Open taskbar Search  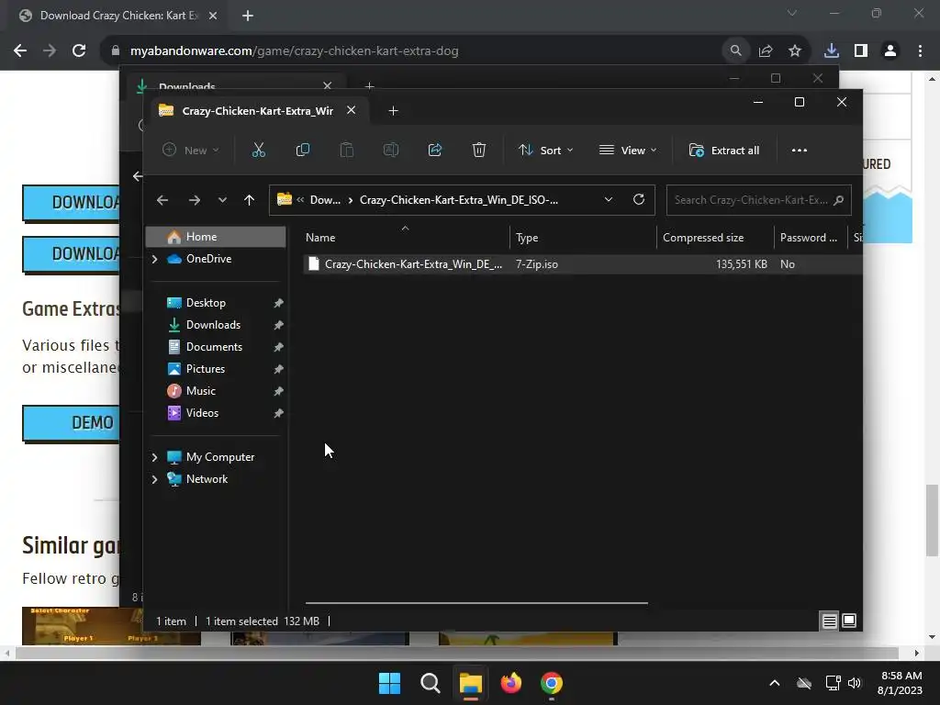[431, 683]
